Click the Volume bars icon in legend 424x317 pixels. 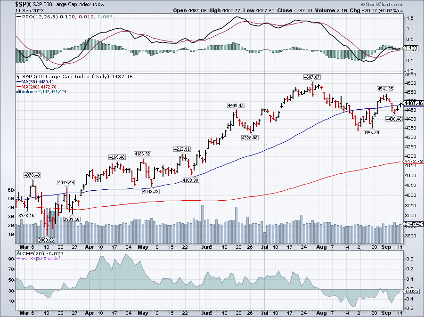[18, 91]
